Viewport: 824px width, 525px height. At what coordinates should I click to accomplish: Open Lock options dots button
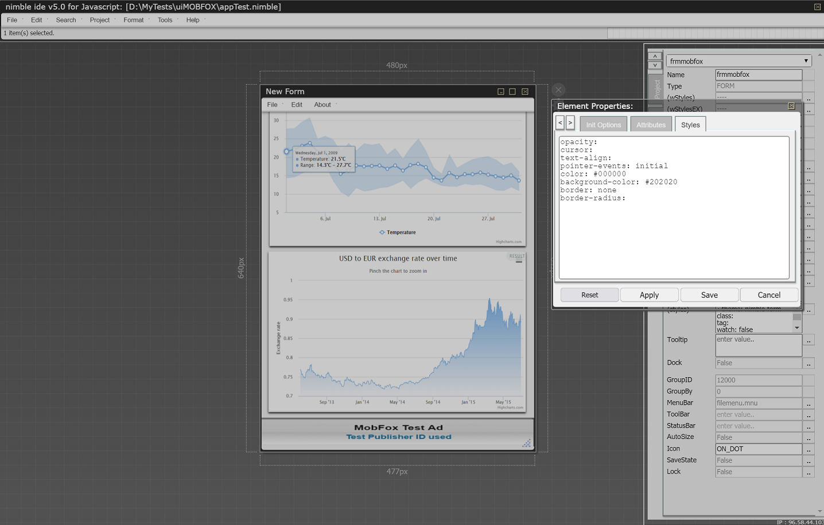click(x=809, y=472)
